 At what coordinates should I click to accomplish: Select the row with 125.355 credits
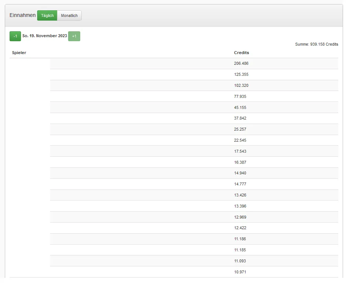click(x=241, y=74)
